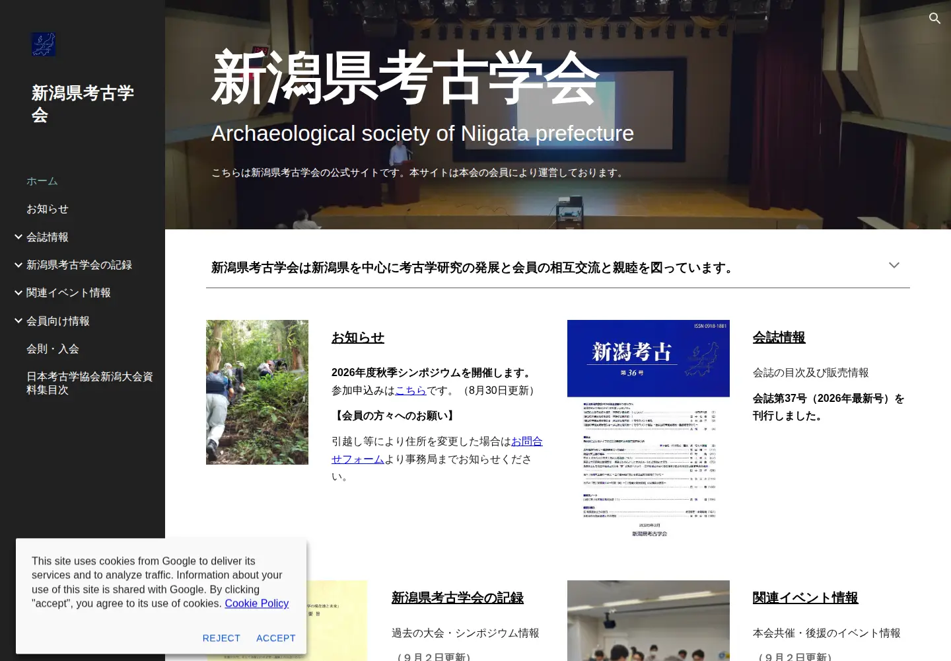Viewport: 951px width, 661px height.
Task: Follow the こちら symposium registration link
Action: 411,391
